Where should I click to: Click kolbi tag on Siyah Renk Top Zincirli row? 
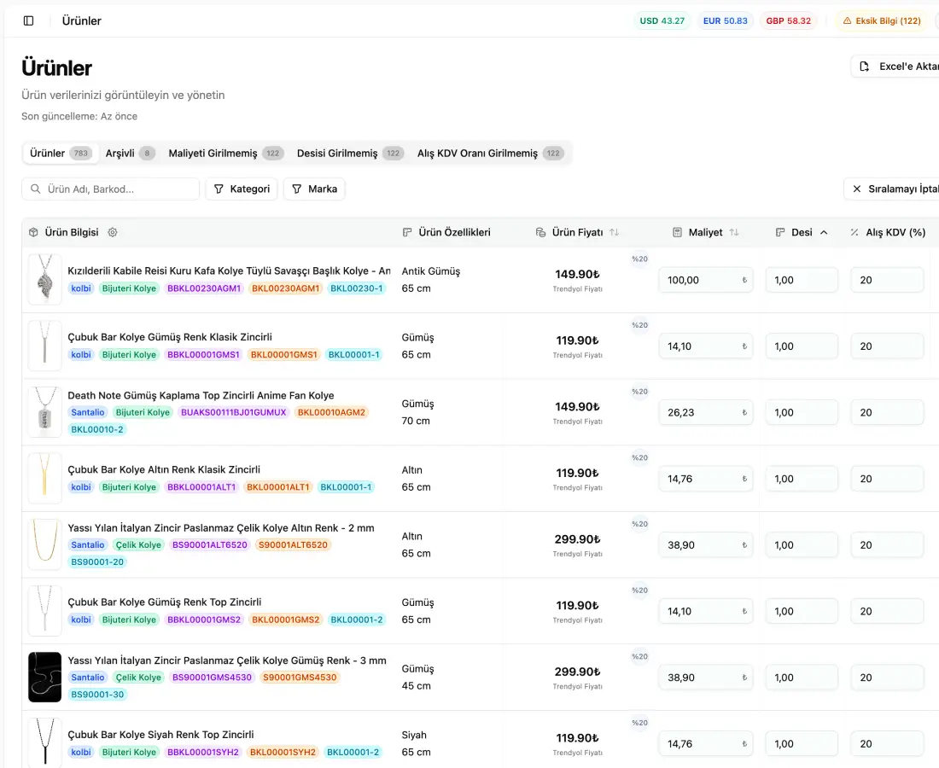click(81, 753)
